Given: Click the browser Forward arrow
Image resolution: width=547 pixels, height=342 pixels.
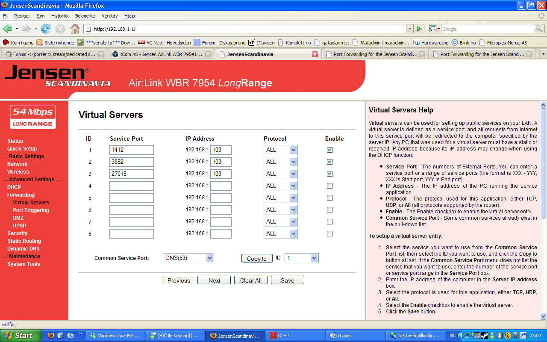Looking at the screenshot, I should (x=26, y=29).
